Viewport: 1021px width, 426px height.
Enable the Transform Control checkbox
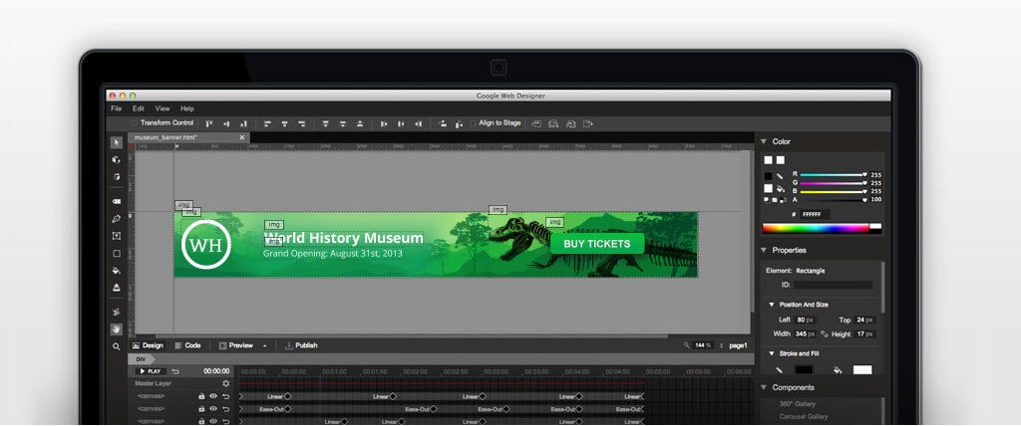coord(136,123)
